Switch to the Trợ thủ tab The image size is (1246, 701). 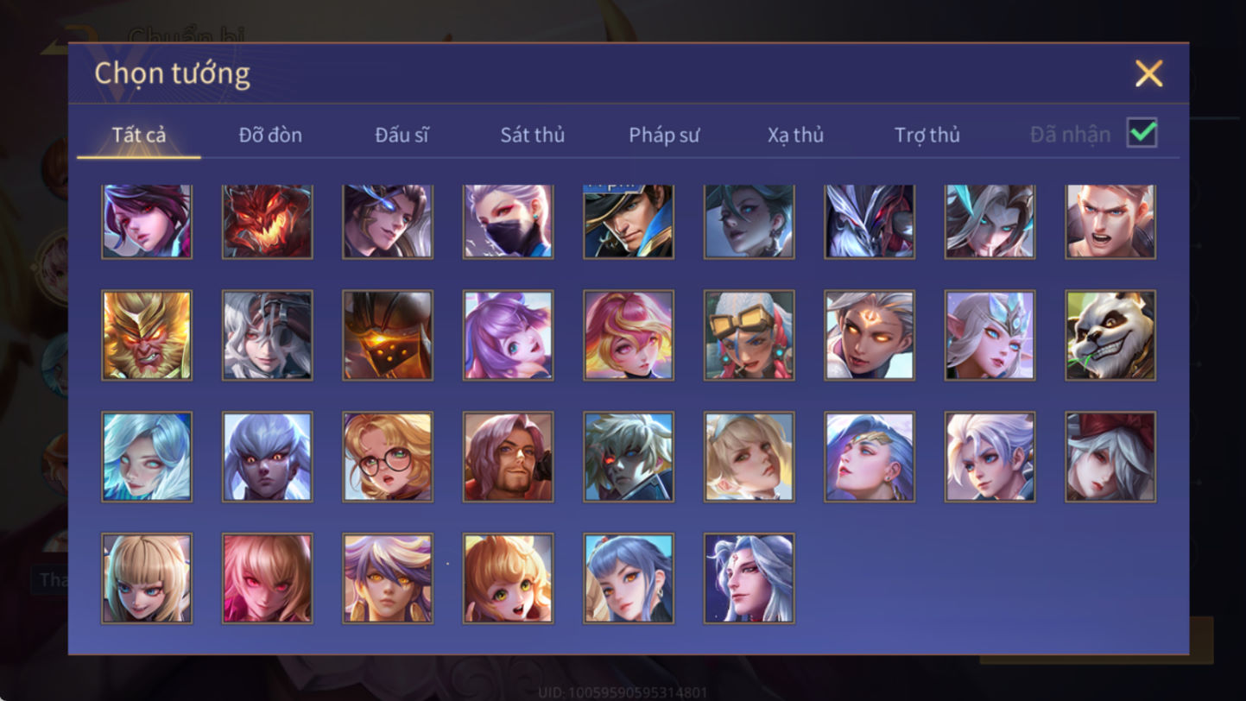coord(927,135)
